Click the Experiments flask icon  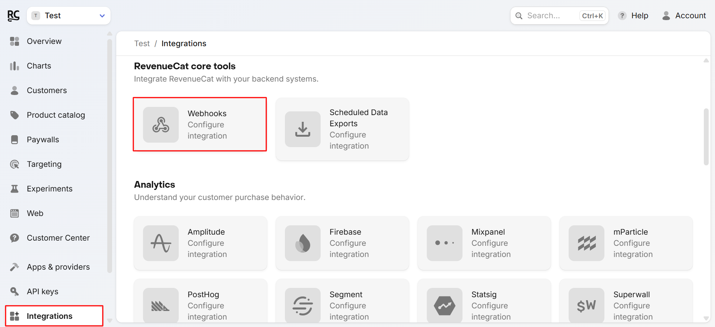click(x=15, y=189)
